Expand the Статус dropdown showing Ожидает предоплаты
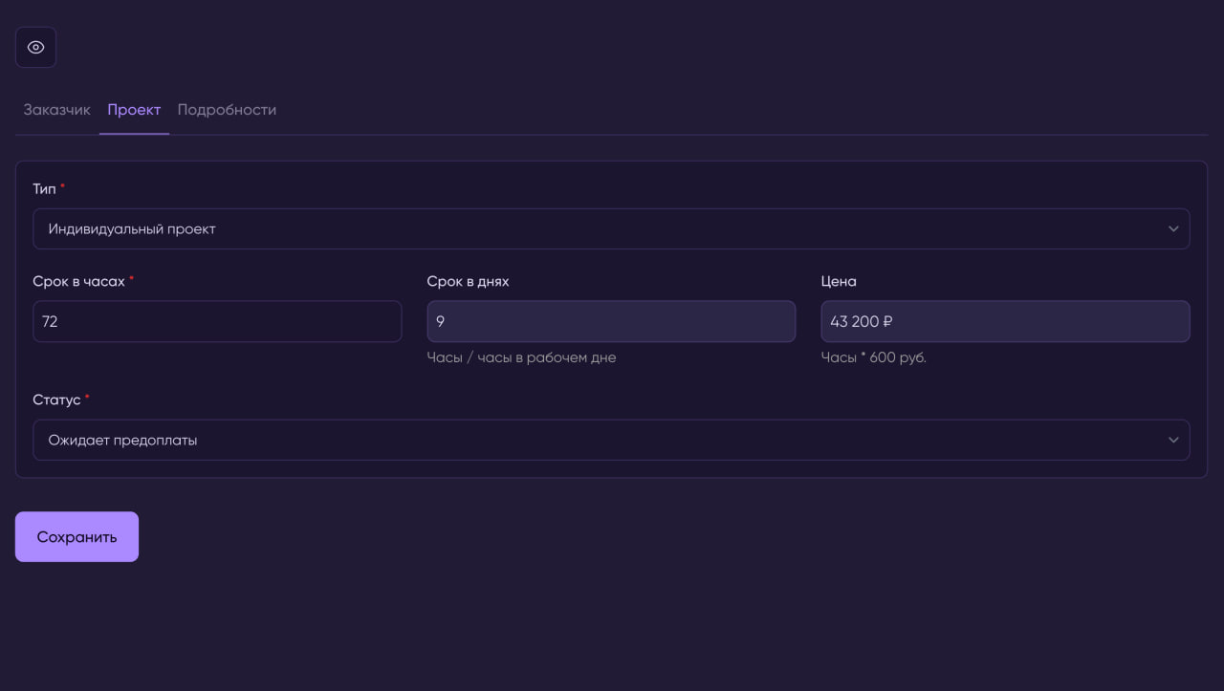Image resolution: width=1224 pixels, height=691 pixels. click(593, 441)
